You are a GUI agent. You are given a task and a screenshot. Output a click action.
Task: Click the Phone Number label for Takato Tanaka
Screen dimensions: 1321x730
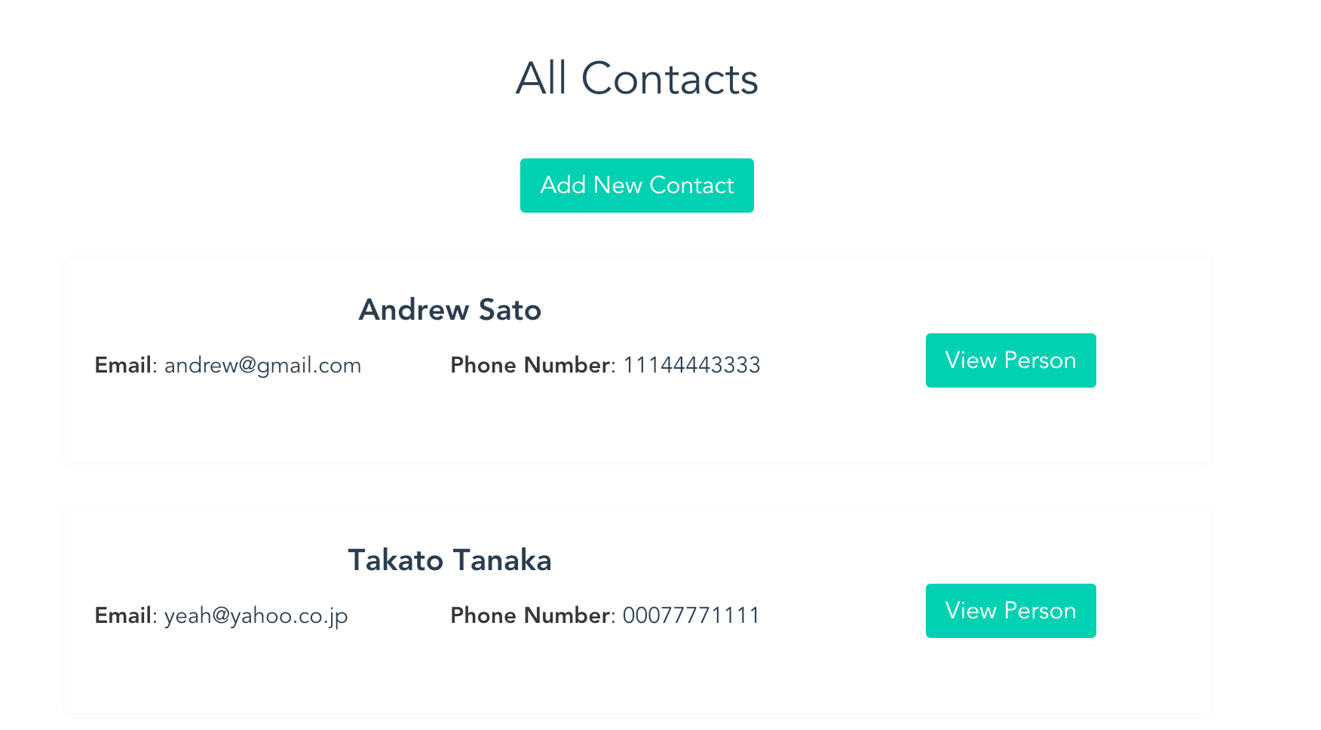[x=529, y=616]
